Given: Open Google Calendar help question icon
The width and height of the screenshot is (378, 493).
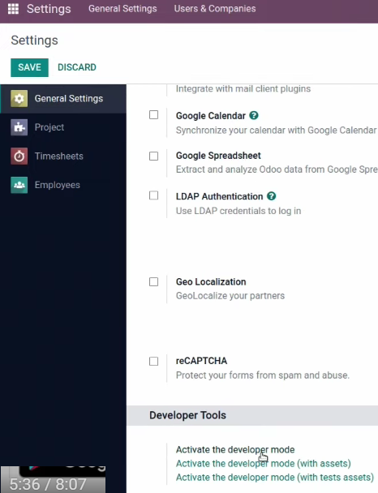Looking at the screenshot, I should tap(254, 115).
